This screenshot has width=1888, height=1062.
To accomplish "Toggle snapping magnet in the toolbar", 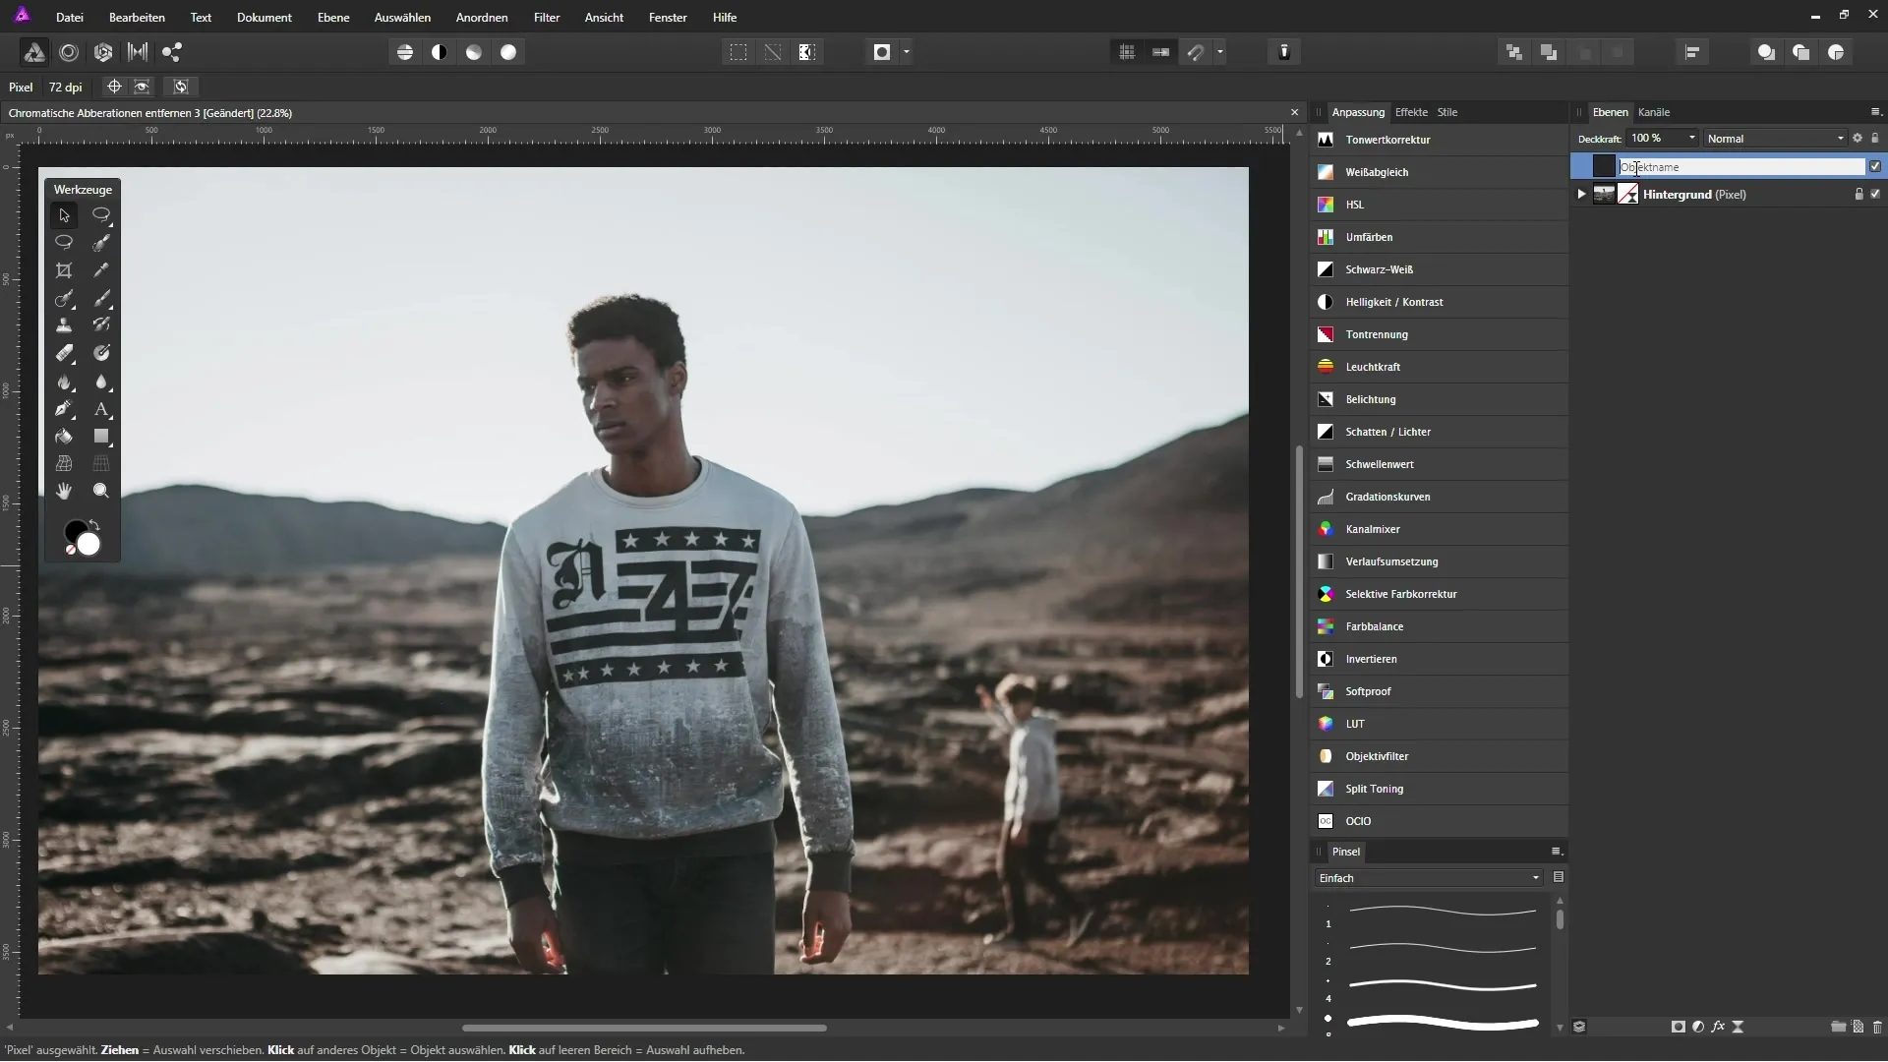I will [1196, 52].
